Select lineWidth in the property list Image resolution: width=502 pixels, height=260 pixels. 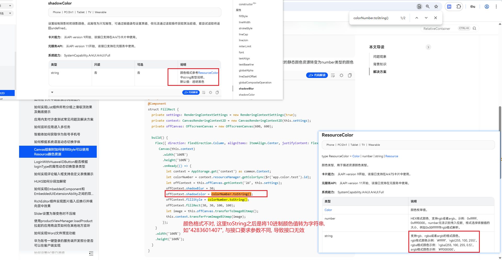tap(244, 22)
